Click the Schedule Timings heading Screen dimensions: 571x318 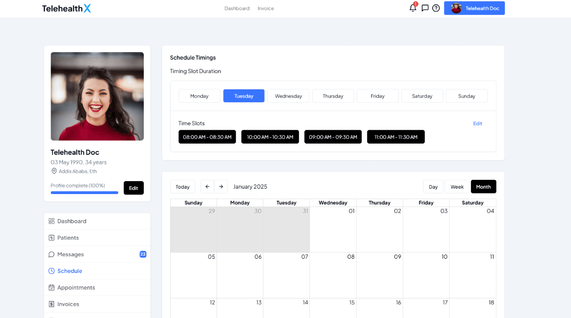[193, 58]
